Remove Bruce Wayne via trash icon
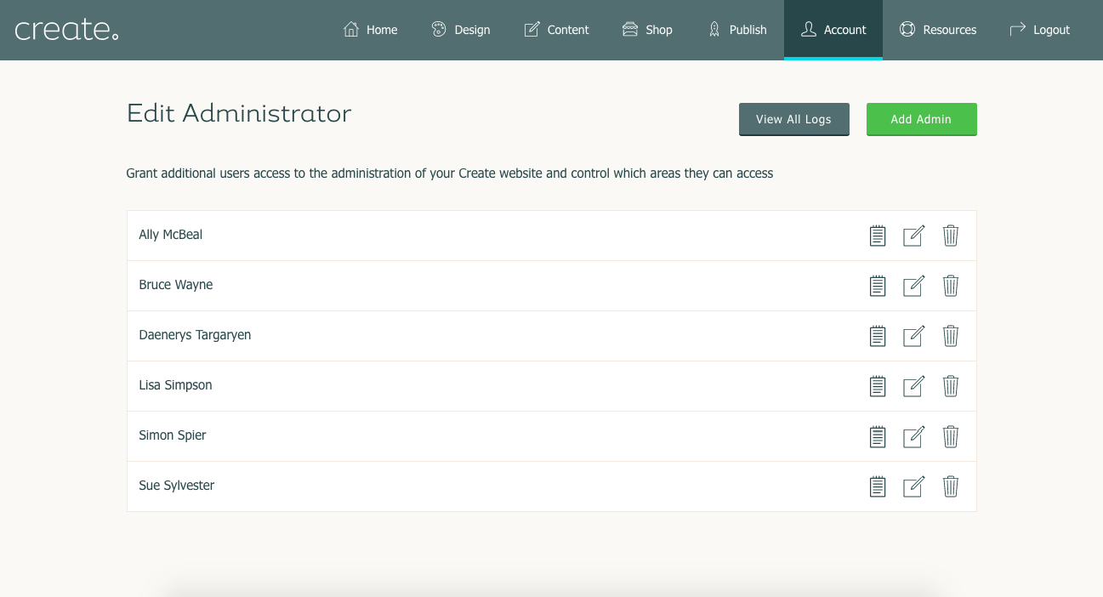Screen dimensions: 1103x597 [951, 286]
